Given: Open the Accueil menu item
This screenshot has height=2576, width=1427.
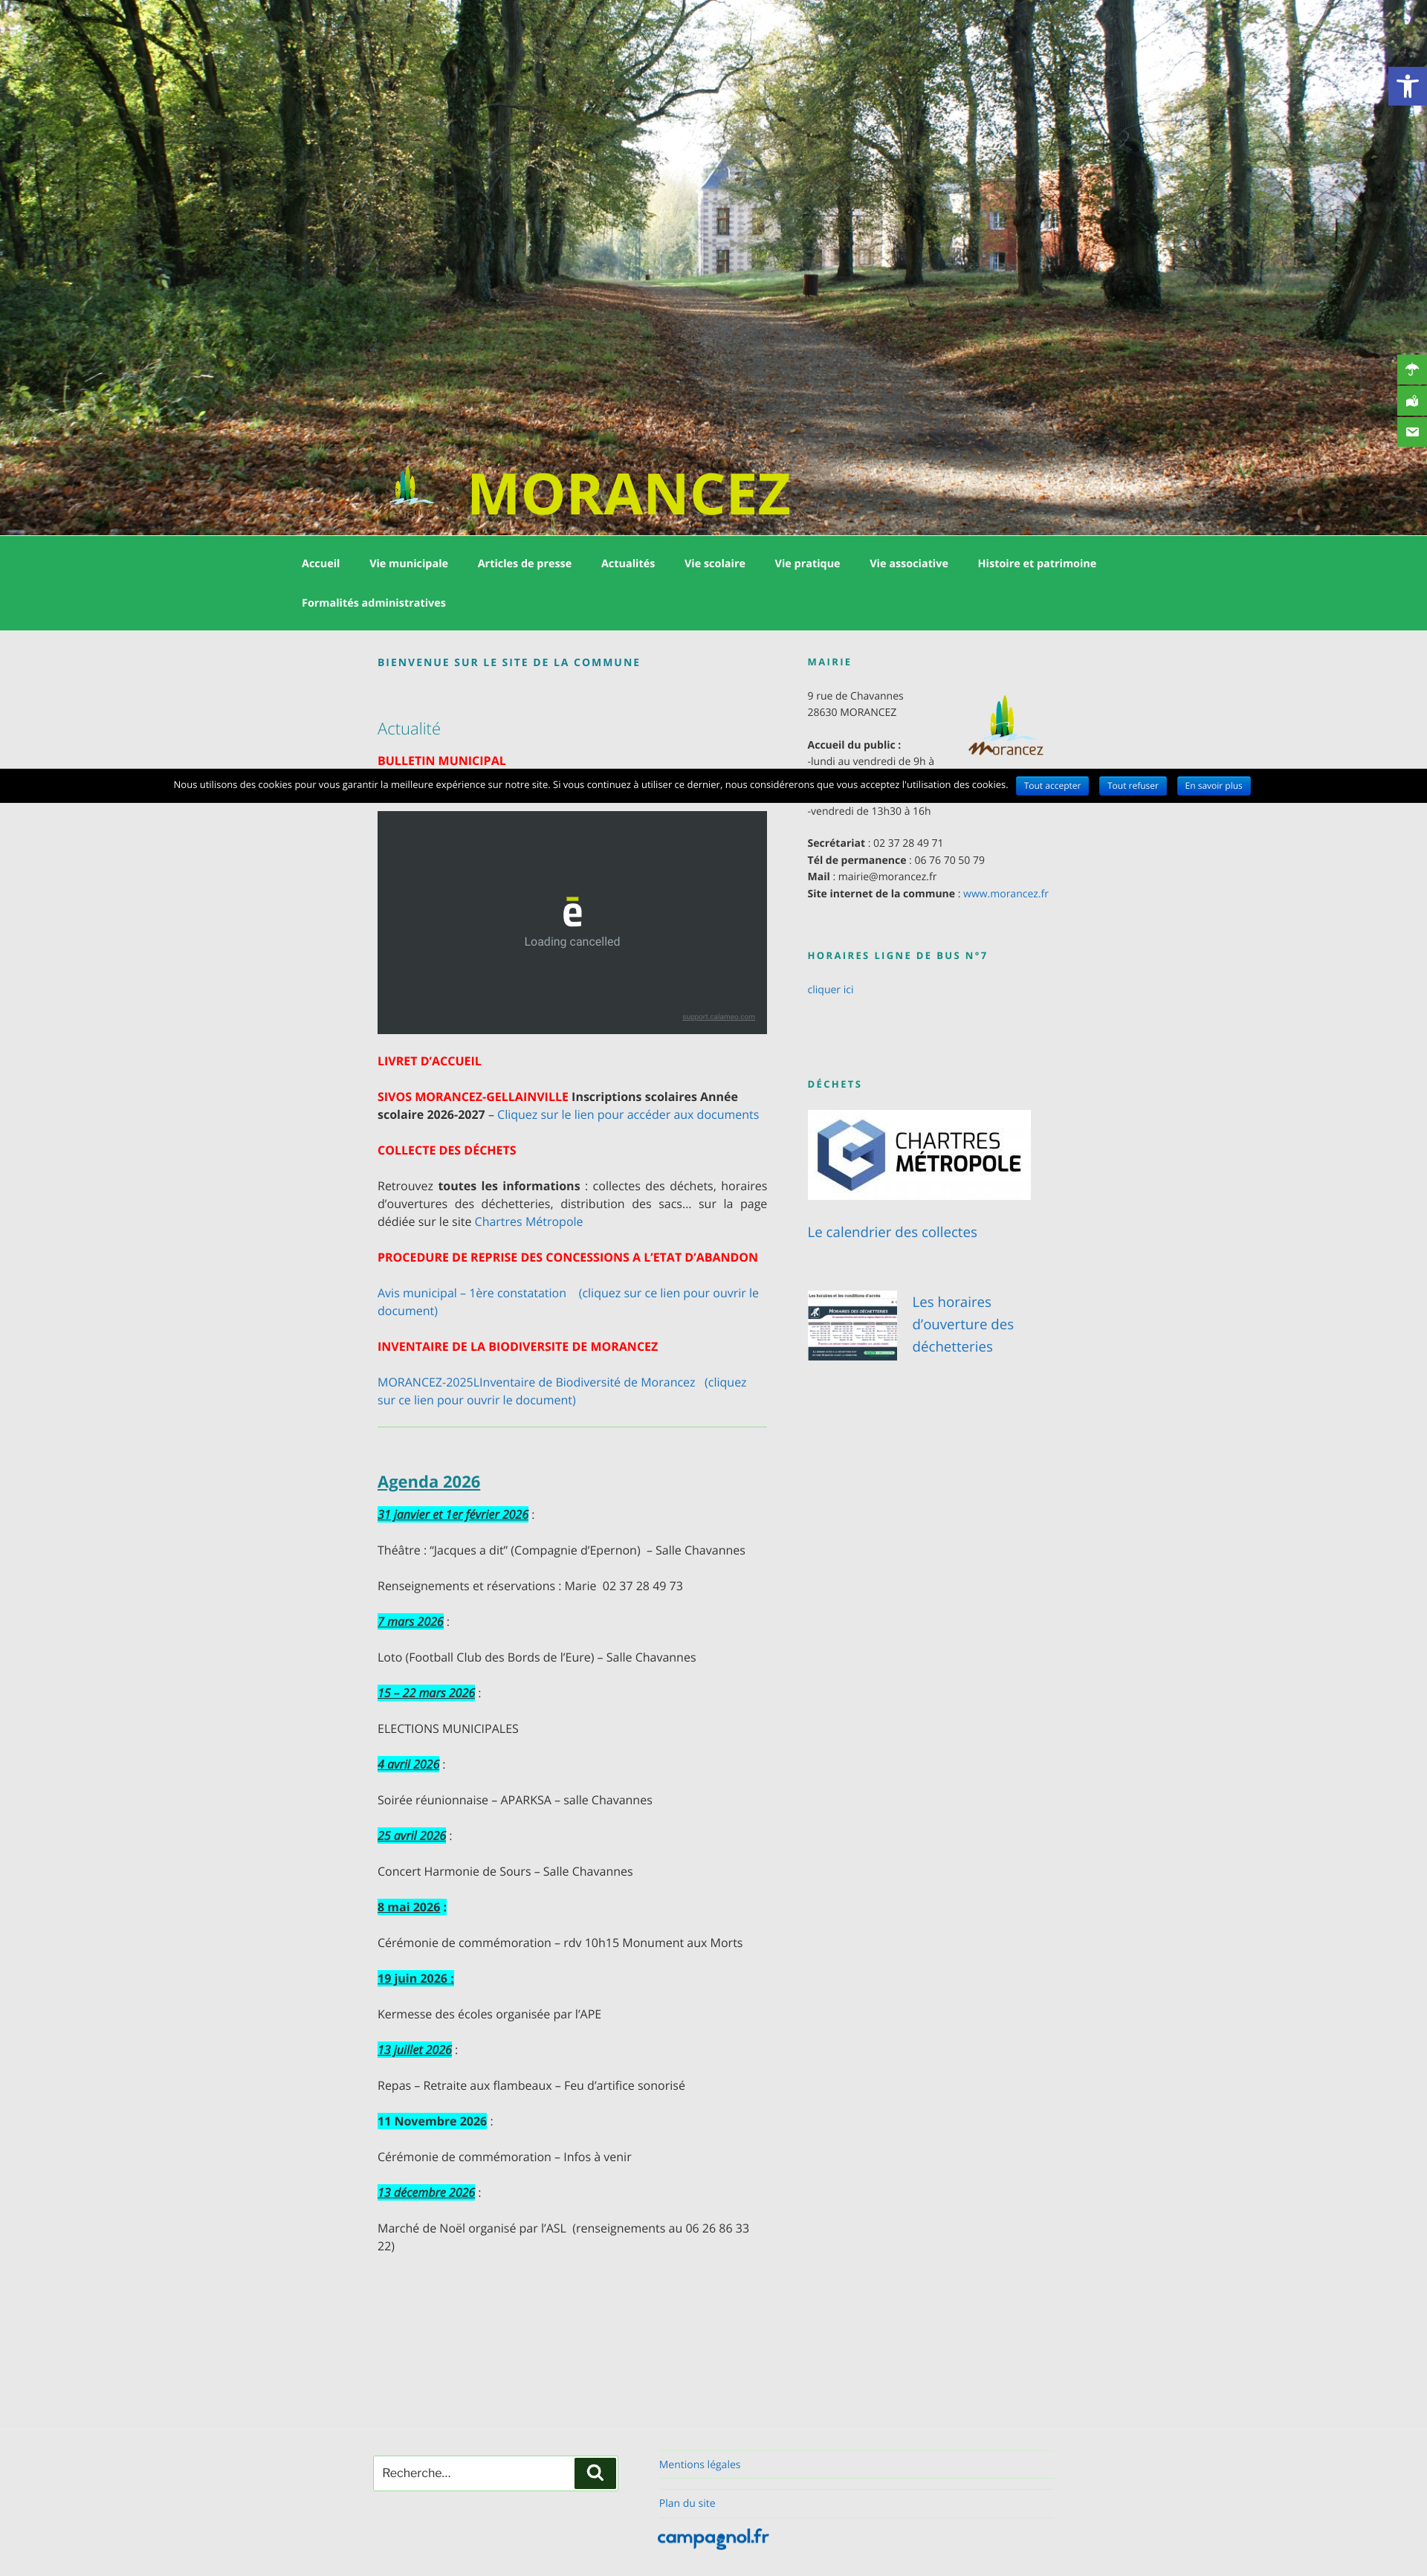Looking at the screenshot, I should 321,563.
